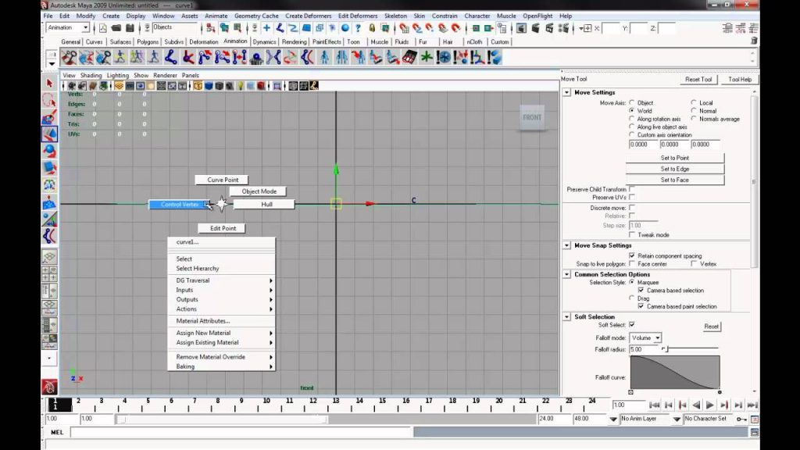Choose Control Vertex in marking menu
Viewport: 800px width, 450px height.
(180, 204)
